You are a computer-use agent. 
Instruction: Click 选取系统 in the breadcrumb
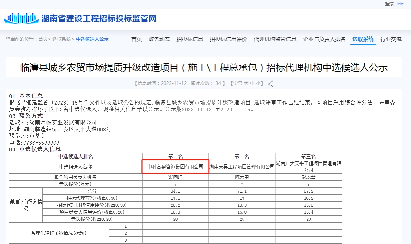[62, 39]
